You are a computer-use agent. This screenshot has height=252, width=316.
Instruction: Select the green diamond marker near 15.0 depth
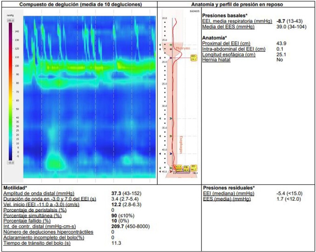171,45
